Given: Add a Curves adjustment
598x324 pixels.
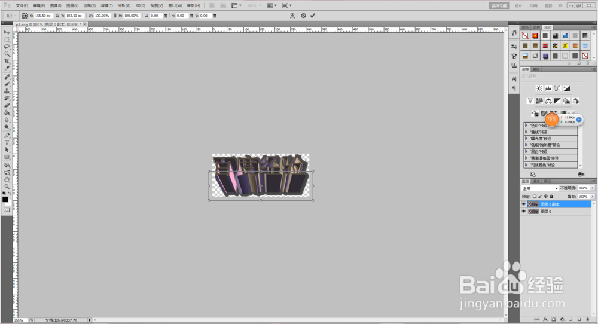Looking at the screenshot, I should click(x=557, y=88).
